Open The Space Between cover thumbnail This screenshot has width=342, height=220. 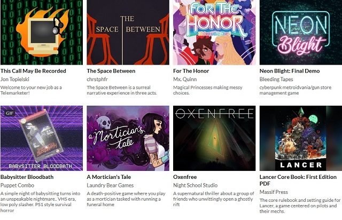pyautogui.click(x=128, y=32)
